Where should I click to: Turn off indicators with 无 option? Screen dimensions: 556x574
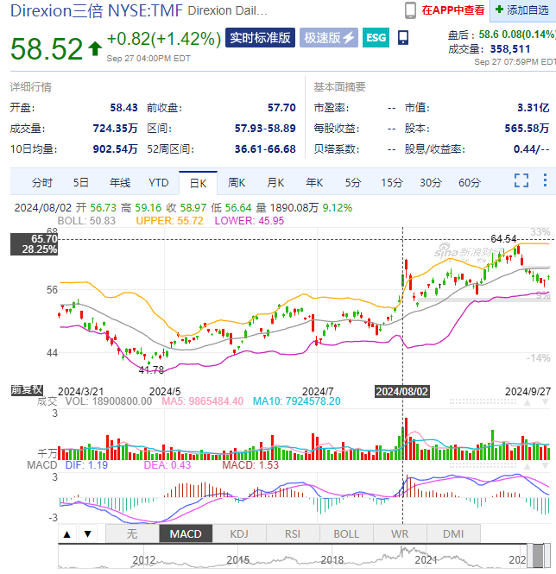pyautogui.click(x=132, y=533)
